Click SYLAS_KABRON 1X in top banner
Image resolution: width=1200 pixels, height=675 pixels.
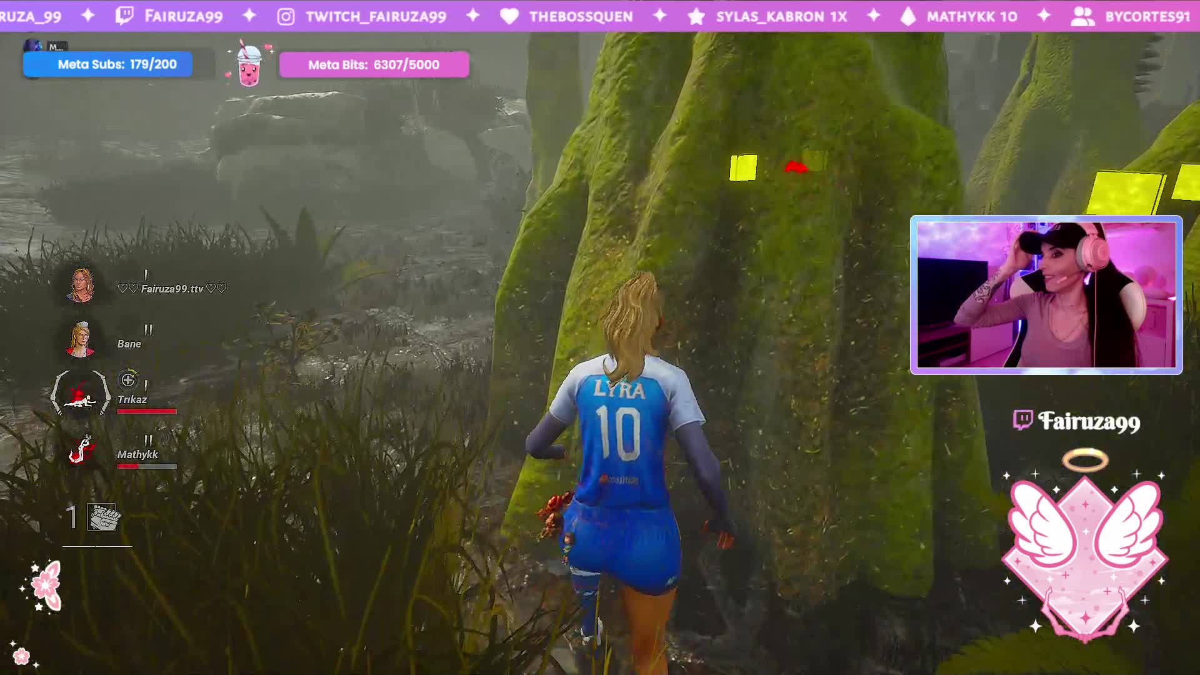782,17
